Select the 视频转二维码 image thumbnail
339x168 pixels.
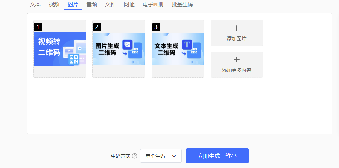(x=60, y=49)
